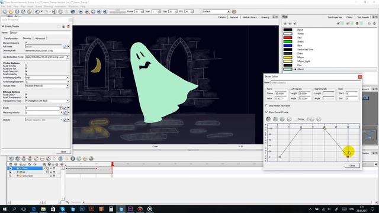Click the taskbar search magnifier icon
This screenshot has width=379, height=213.
click(x=14, y=209)
